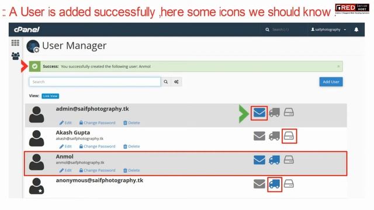Click the admin@saifphotography.tk name
Screen dimensions: 374x210
92,109
